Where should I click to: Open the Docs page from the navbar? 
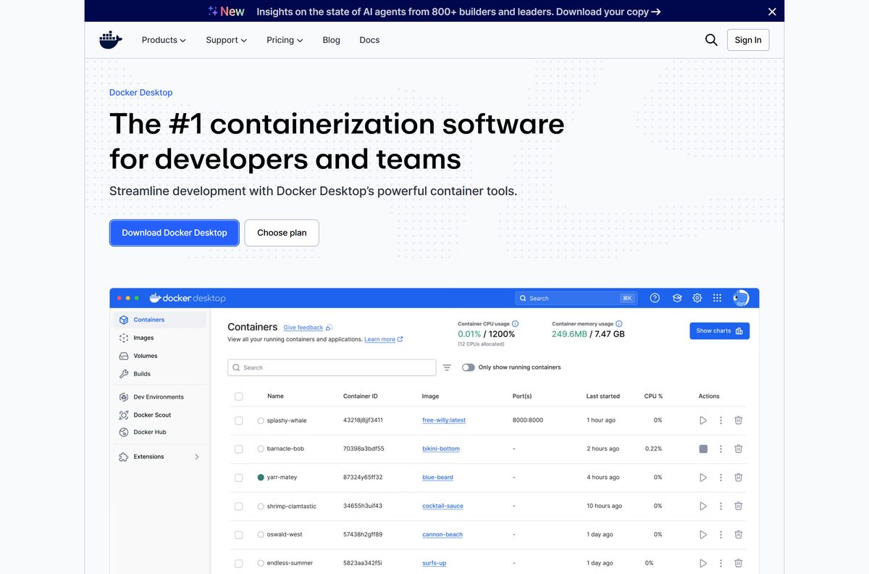pos(369,40)
